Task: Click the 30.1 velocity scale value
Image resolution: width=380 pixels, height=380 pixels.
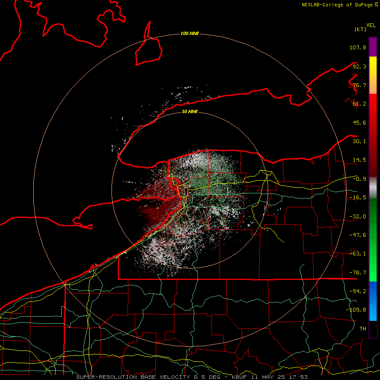Action: point(359,141)
